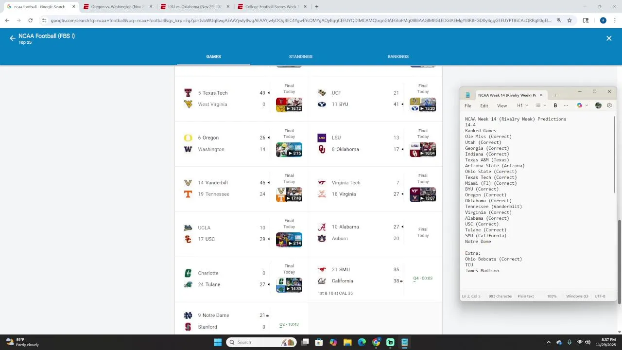Screen dimensions: 622x350
Task: Go back in Chrome history
Action: [x=7, y=20]
